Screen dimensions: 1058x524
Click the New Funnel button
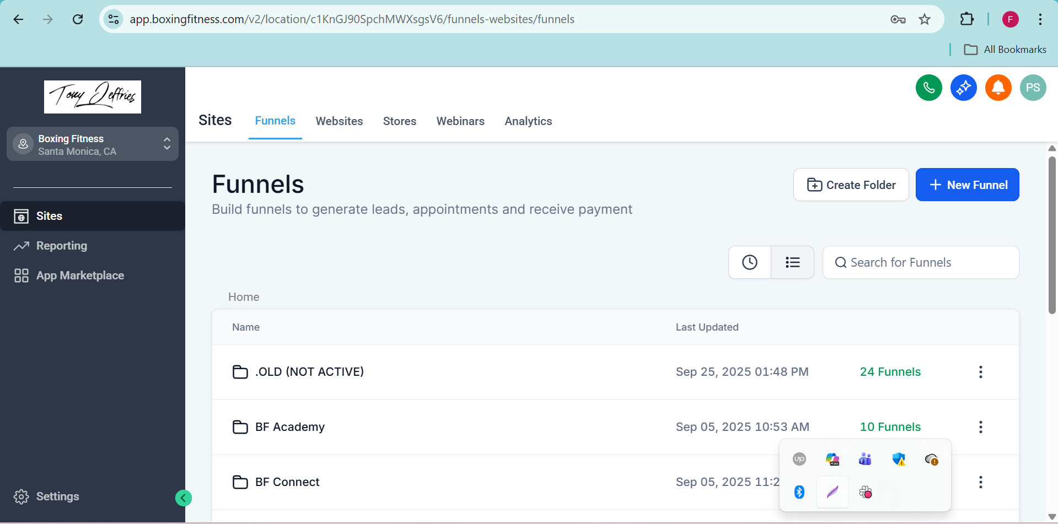click(967, 185)
